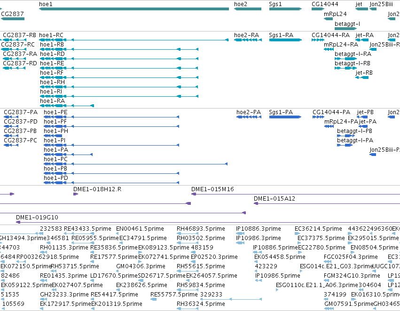Click protein hoe2-PA label

click(x=249, y=112)
